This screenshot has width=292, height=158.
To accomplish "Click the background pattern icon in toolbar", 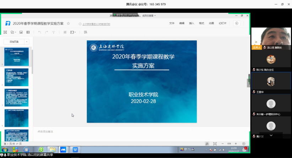I will 65,32.
